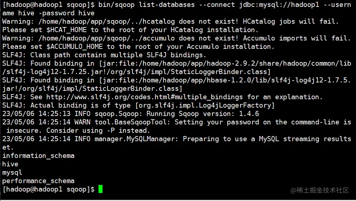Click the mysql database output line
This screenshot has width=356, height=201.
12,173
